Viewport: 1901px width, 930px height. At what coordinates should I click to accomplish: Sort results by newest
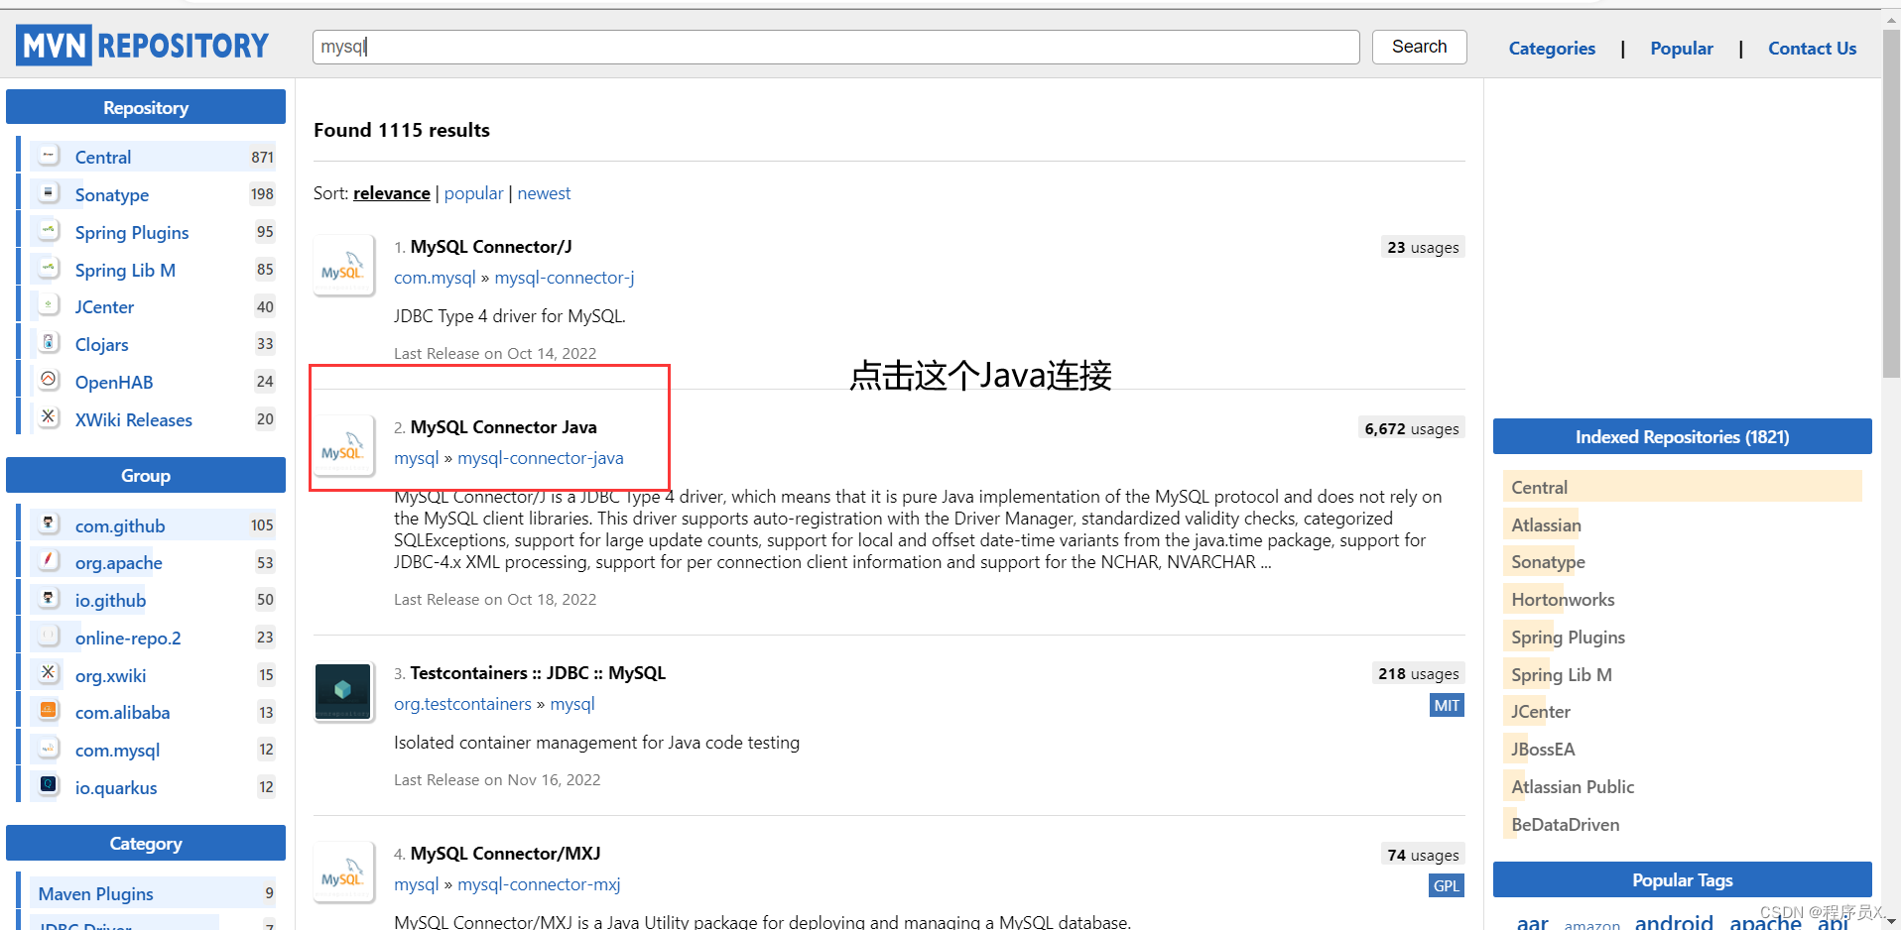pyautogui.click(x=544, y=193)
